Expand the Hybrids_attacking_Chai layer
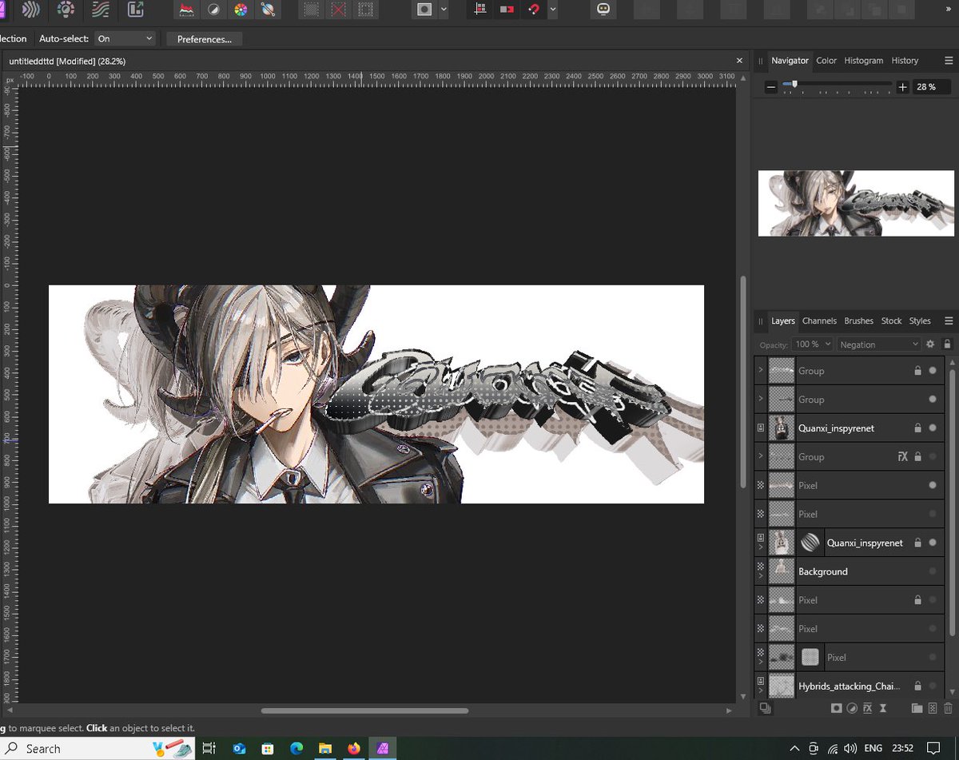 click(761, 692)
